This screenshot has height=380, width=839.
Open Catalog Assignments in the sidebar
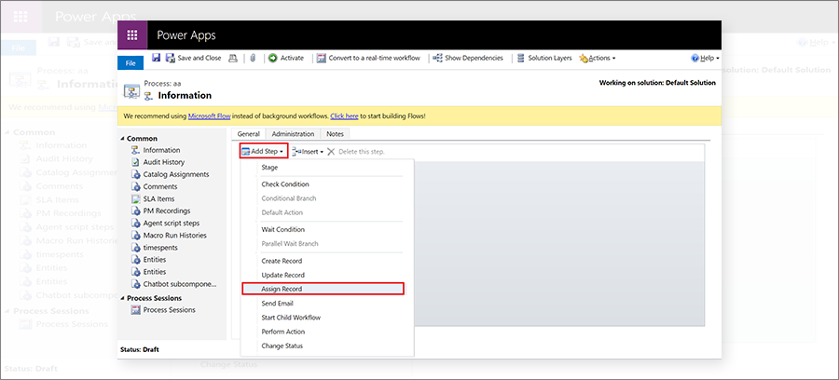point(176,174)
